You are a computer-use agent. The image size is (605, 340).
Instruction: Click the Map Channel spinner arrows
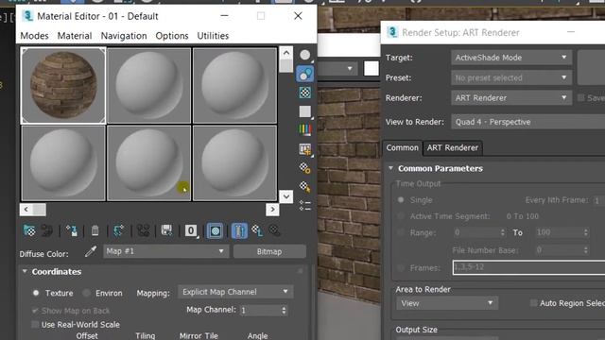[x=284, y=311]
